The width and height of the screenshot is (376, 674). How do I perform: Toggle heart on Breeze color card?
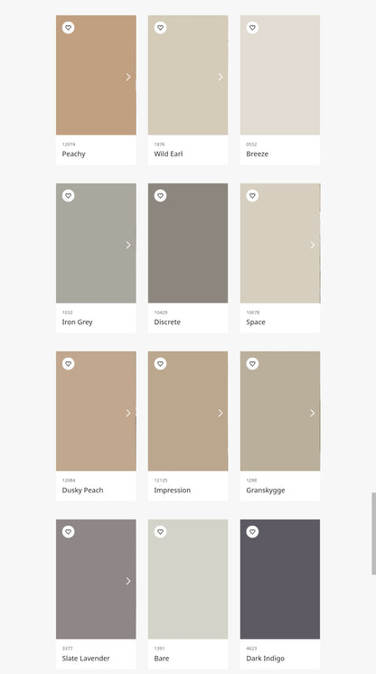pos(252,28)
